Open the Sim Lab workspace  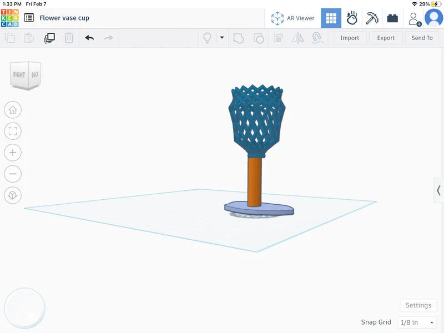pyautogui.click(x=352, y=18)
